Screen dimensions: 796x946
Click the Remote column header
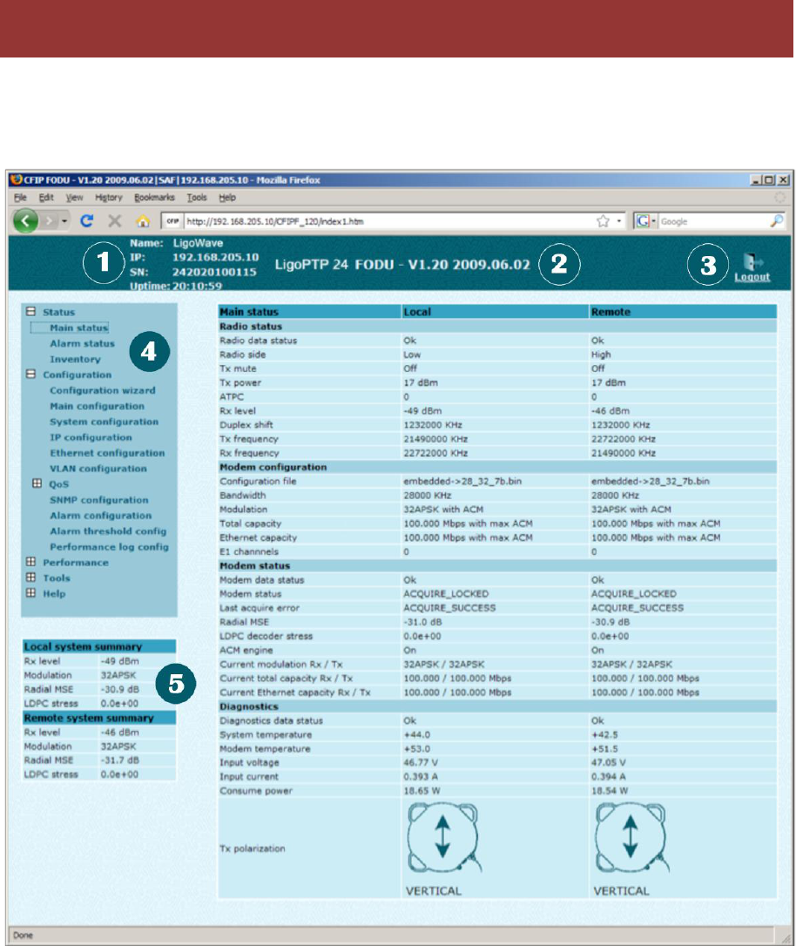[610, 312]
